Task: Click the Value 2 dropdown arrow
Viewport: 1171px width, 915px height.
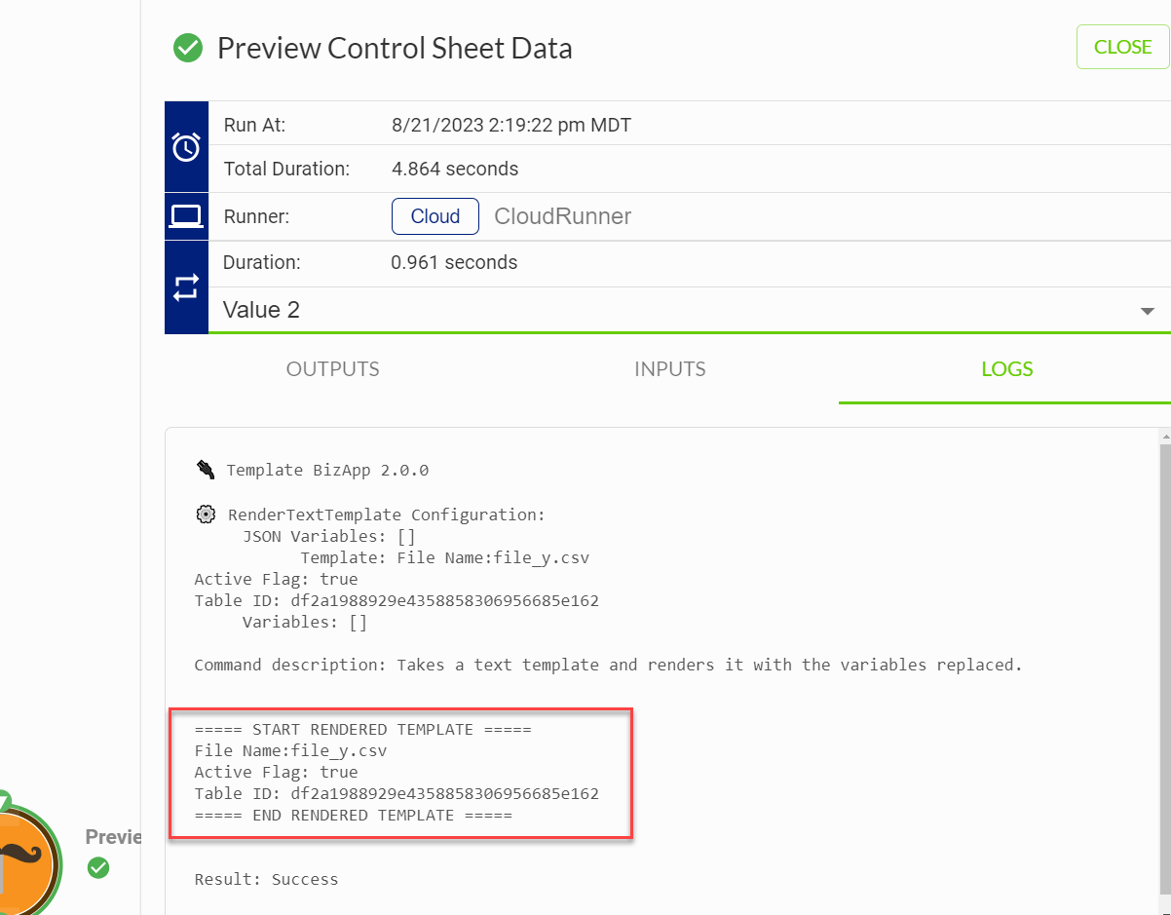Action: 1147,312
